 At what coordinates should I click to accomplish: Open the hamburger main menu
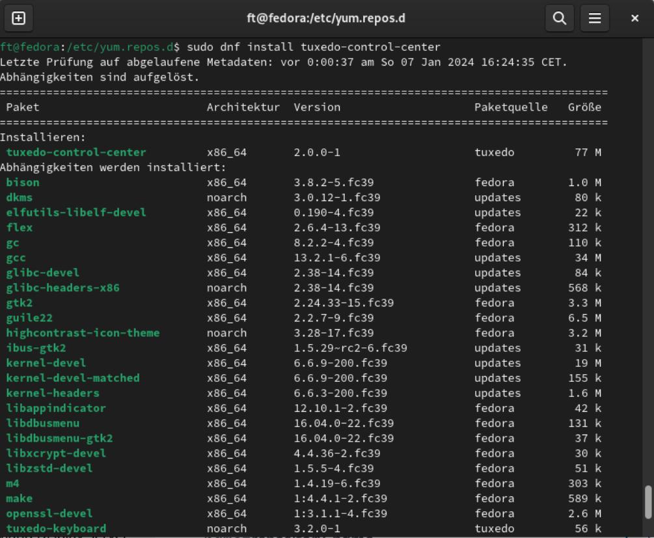[x=595, y=18]
